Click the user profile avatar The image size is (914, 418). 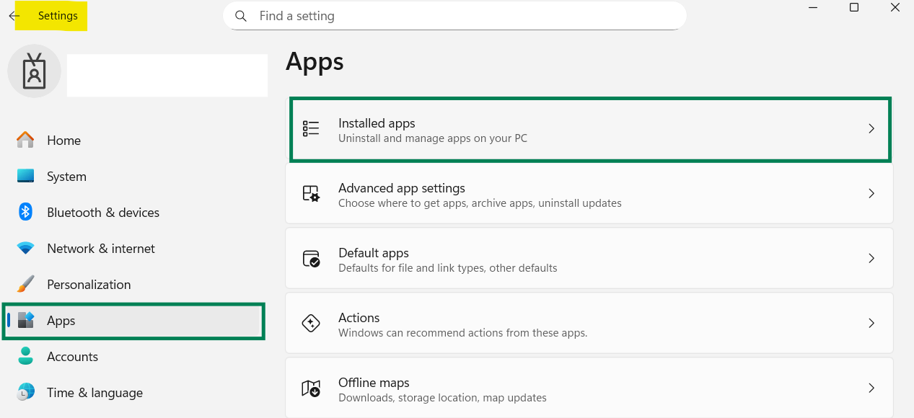pyautogui.click(x=34, y=71)
